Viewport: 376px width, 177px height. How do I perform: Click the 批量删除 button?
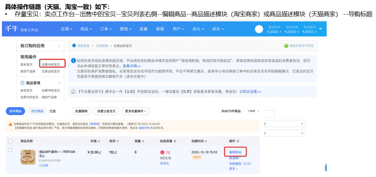(81, 111)
